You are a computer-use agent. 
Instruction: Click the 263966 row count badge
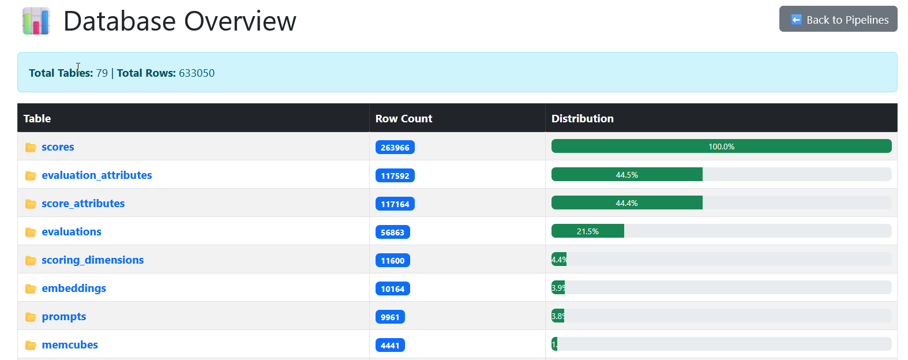pos(395,148)
